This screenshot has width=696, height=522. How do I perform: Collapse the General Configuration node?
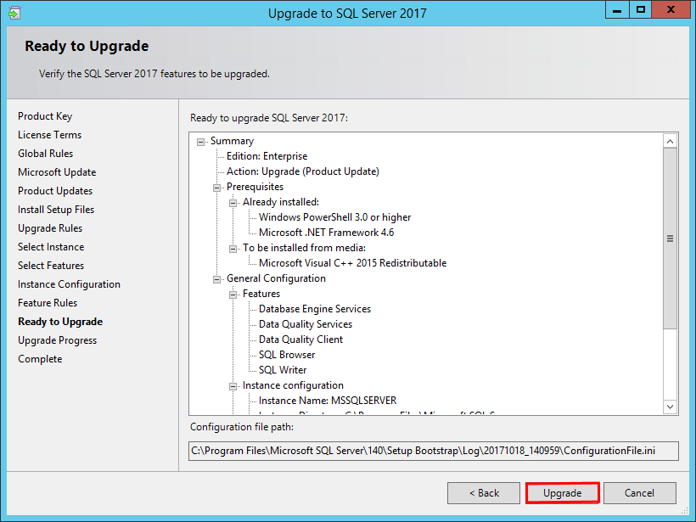point(216,278)
